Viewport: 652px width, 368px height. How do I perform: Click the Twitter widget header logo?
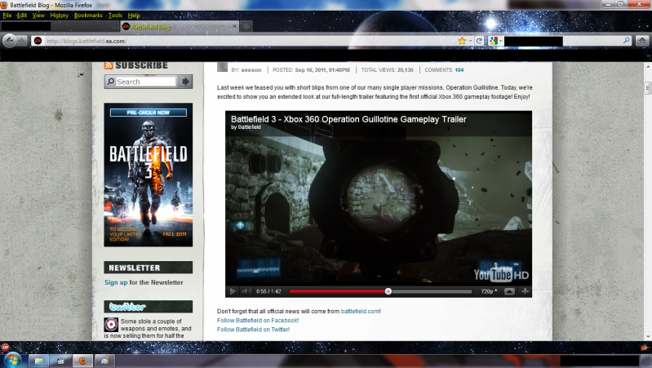click(x=127, y=307)
